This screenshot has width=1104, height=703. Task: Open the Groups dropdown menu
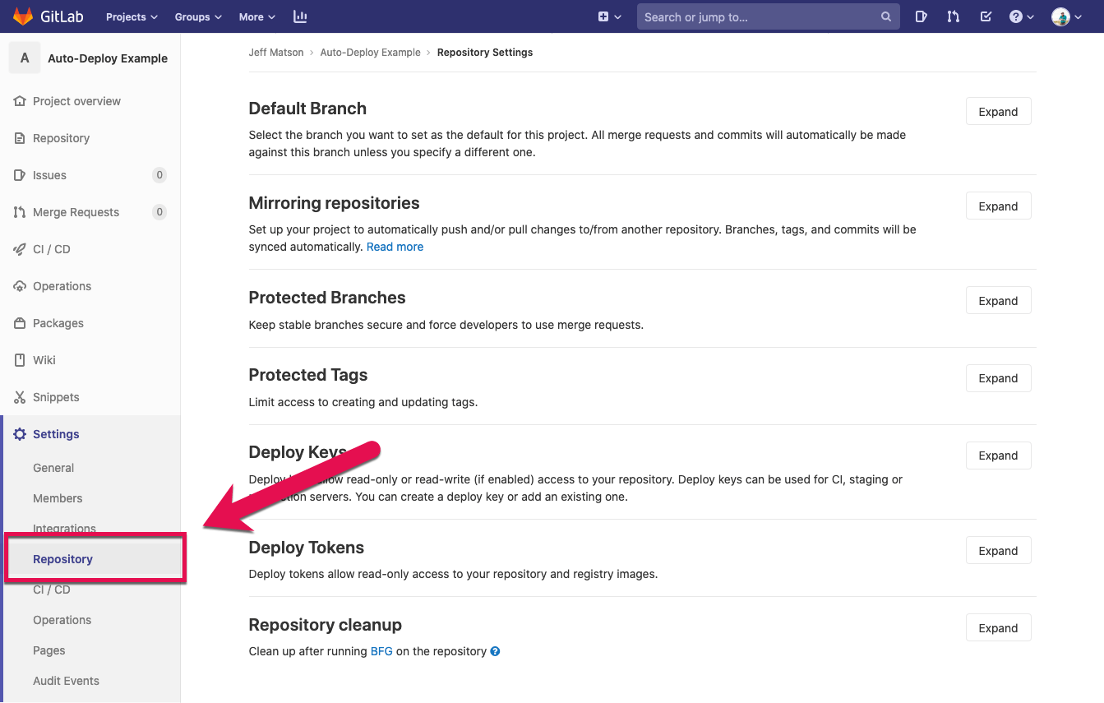tap(197, 16)
